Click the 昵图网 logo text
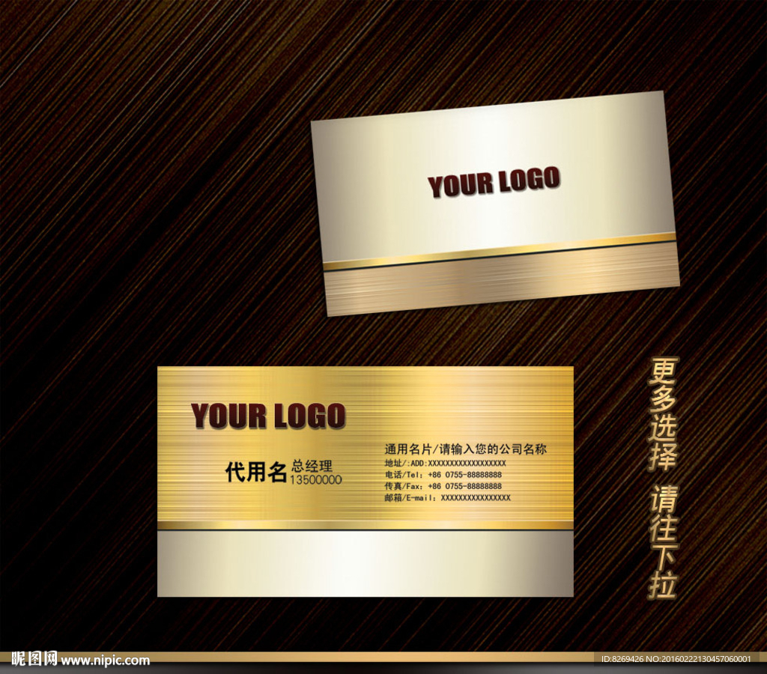 34,659
